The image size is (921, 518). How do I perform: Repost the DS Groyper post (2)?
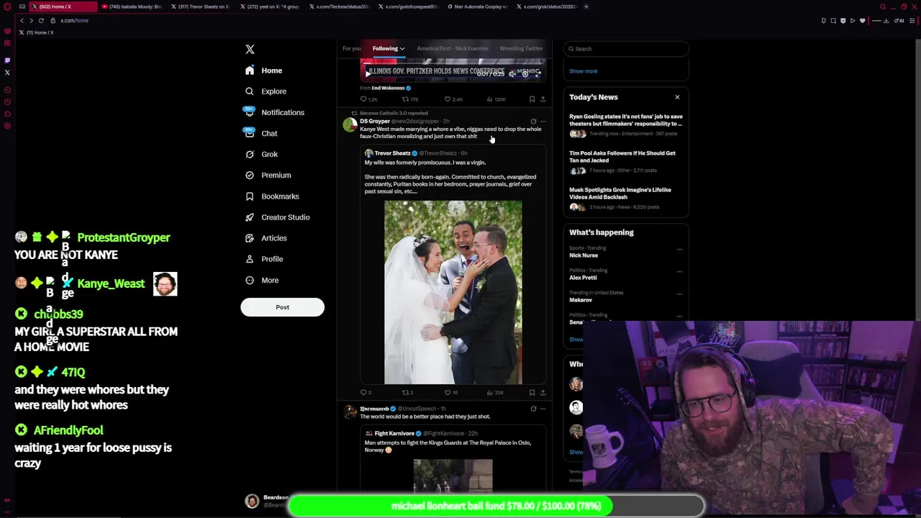[407, 393]
